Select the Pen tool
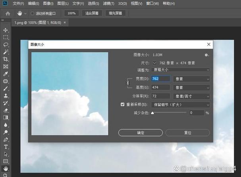The image size is (241, 177). click(x=6, y=140)
